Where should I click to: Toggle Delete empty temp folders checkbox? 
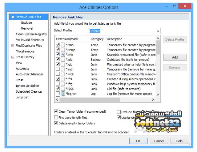click(x=56, y=123)
